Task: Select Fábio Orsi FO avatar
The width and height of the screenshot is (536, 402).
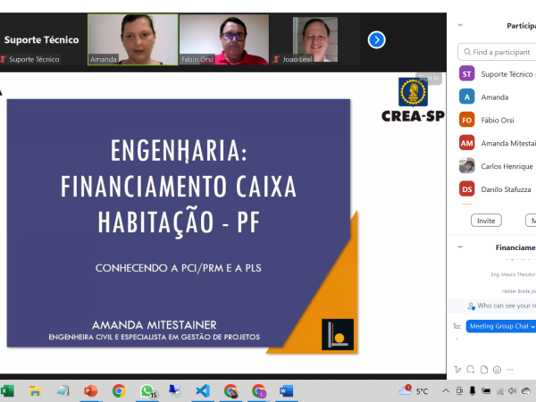Action: pos(466,120)
